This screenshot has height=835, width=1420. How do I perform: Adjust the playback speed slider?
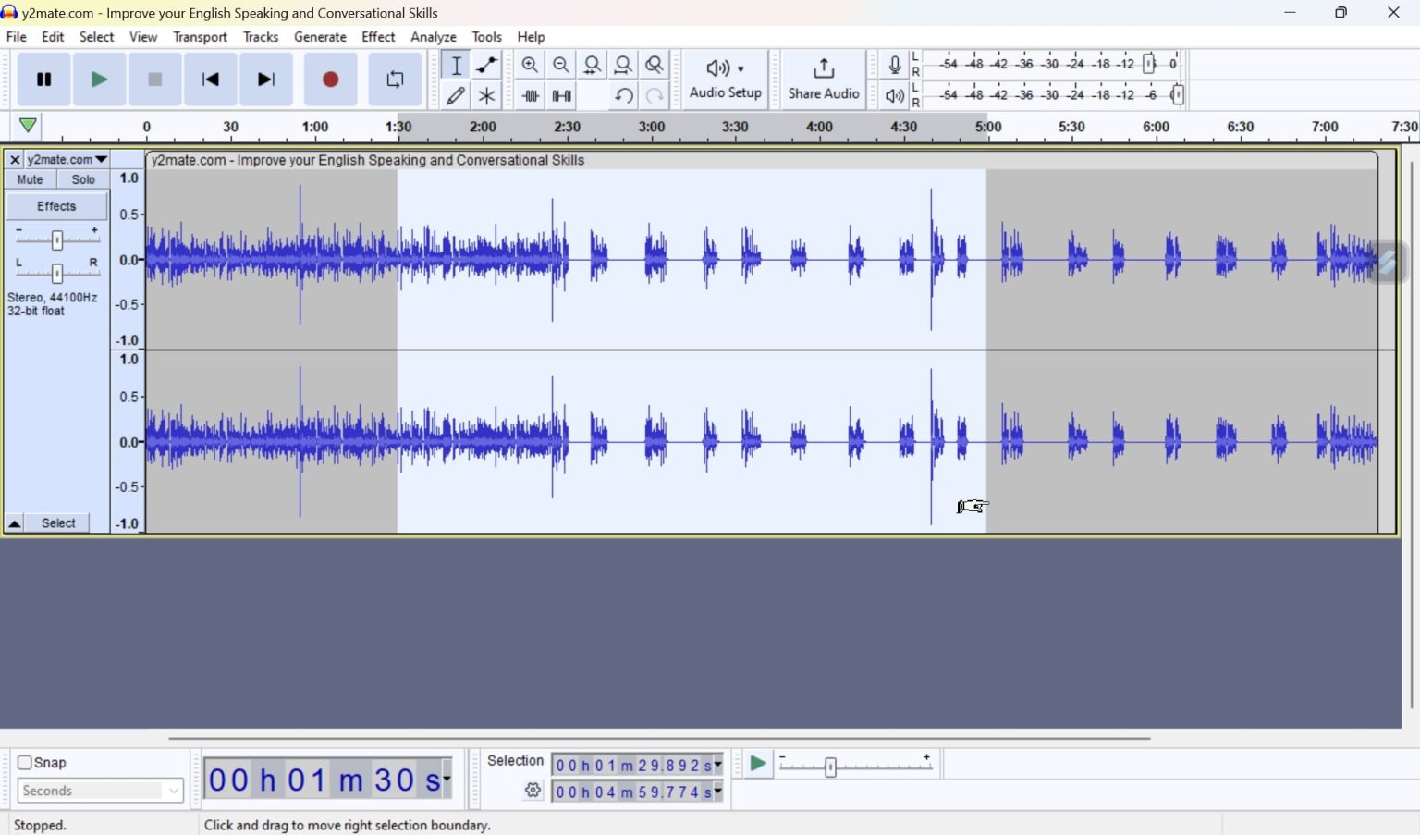830,767
